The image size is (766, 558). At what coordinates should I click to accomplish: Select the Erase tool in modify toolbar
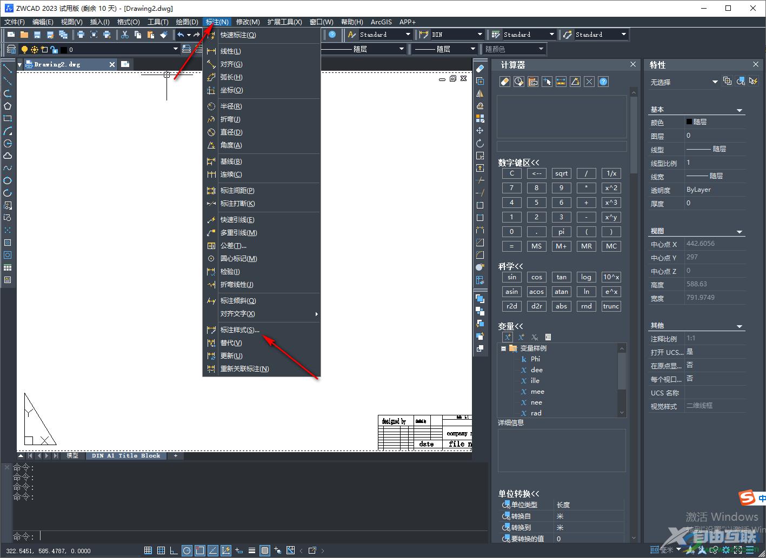pyautogui.click(x=479, y=68)
